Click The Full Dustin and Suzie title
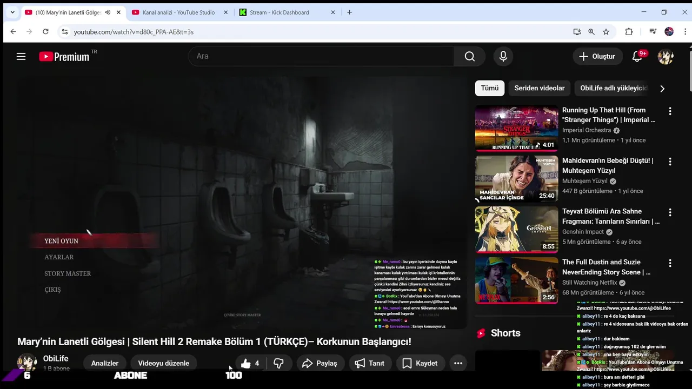This screenshot has height=389, width=692. pyautogui.click(x=607, y=267)
